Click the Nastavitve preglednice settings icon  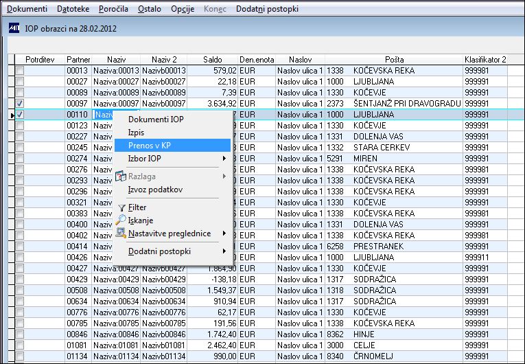[121, 234]
